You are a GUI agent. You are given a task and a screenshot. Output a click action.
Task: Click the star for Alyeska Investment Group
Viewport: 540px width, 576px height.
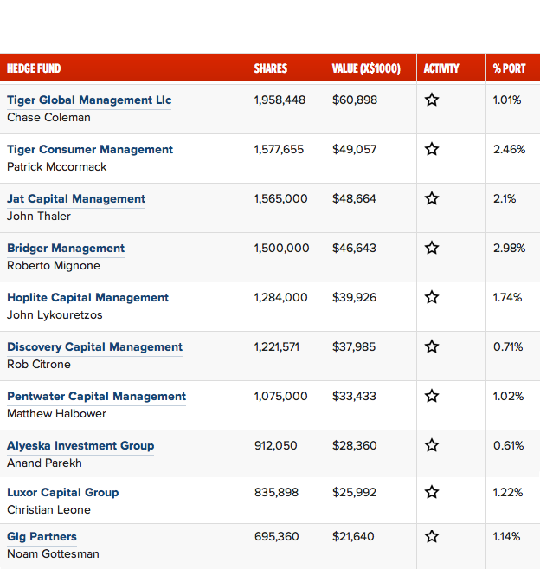coord(432,445)
